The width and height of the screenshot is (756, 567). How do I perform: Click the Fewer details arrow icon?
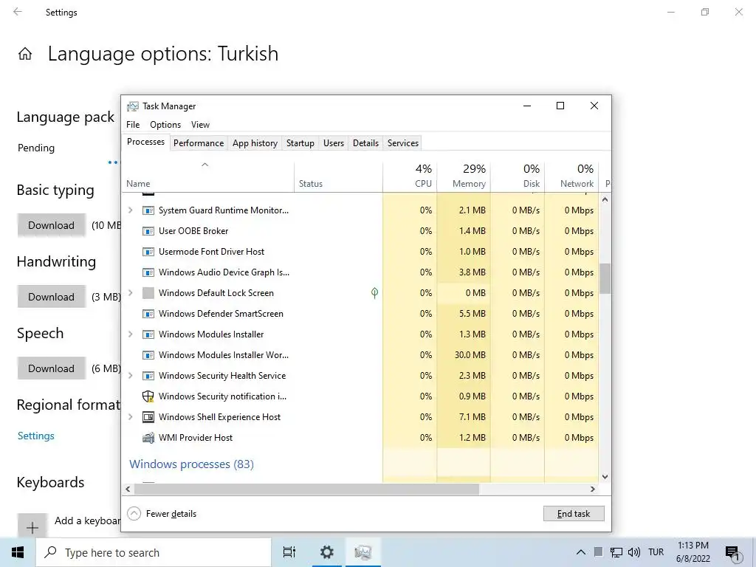[x=134, y=514]
